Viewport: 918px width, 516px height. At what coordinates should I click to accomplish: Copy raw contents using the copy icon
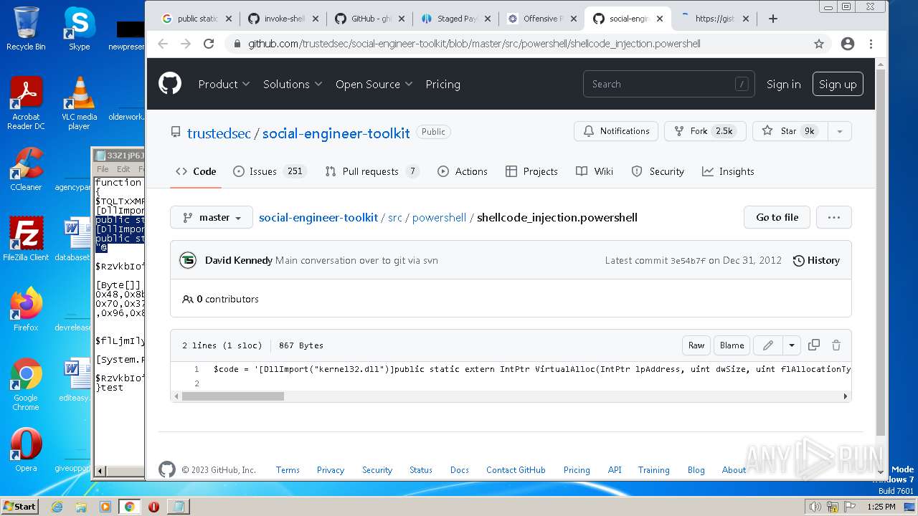click(814, 345)
